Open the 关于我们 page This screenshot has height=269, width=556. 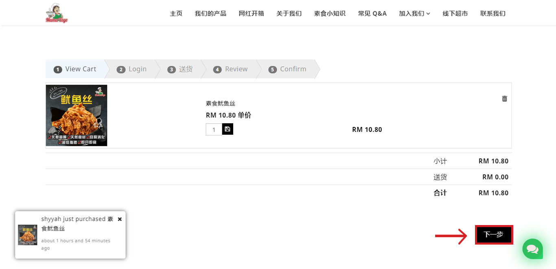tap(289, 13)
